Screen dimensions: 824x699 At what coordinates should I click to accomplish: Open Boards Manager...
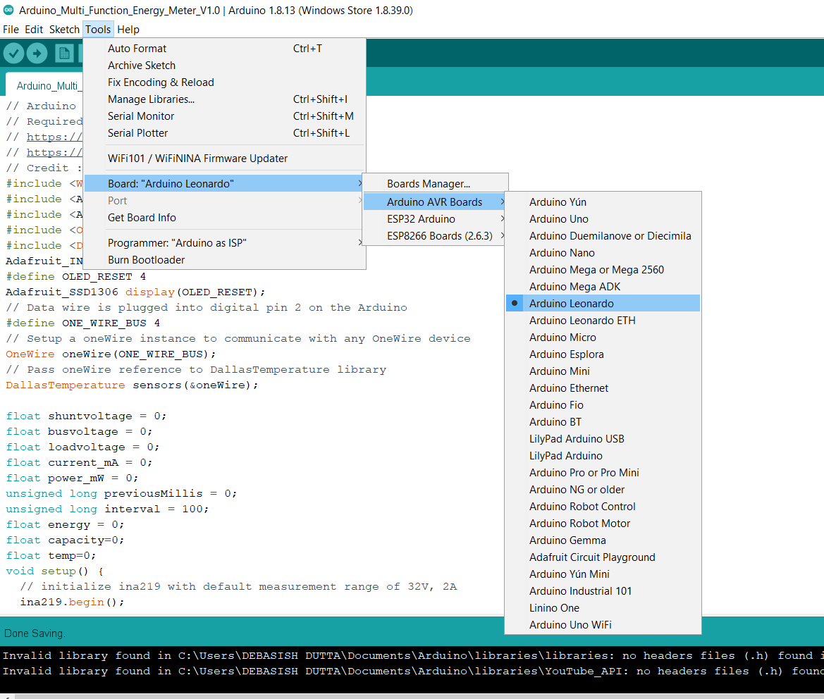[x=428, y=184]
